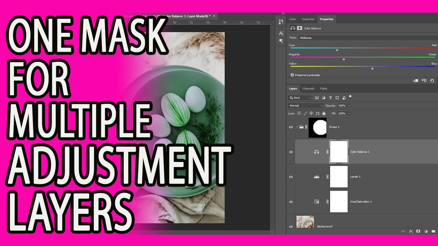Open the Character panel icon in the dock
Screen dimensions: 438x246
click(281, 33)
